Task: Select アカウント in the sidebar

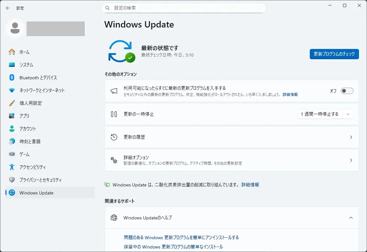Action: [50, 129]
